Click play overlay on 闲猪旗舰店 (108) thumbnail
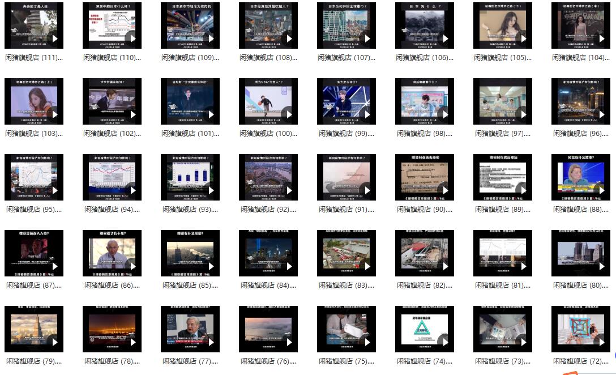Viewport: 616px width, 375px height. coord(288,39)
